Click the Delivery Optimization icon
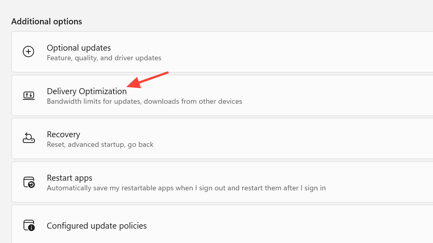433x243 pixels. 28,95
